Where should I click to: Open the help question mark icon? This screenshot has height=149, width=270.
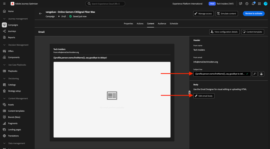point(247,4)
